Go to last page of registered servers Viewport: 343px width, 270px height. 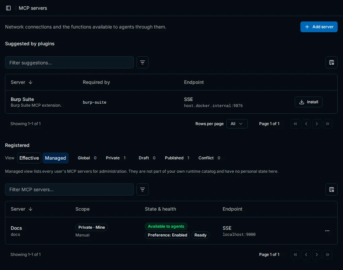[x=328, y=255]
